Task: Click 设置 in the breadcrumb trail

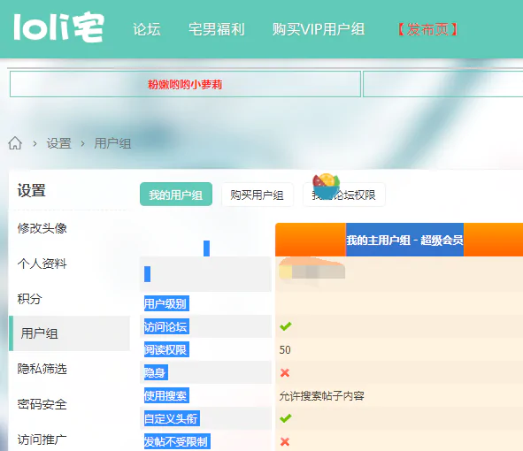Action: pyautogui.click(x=58, y=143)
